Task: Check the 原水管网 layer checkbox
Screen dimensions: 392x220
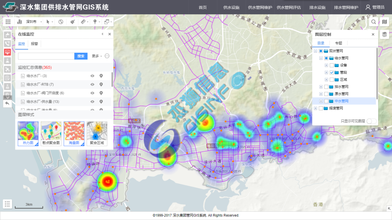Action: pyautogui.click(x=326, y=94)
